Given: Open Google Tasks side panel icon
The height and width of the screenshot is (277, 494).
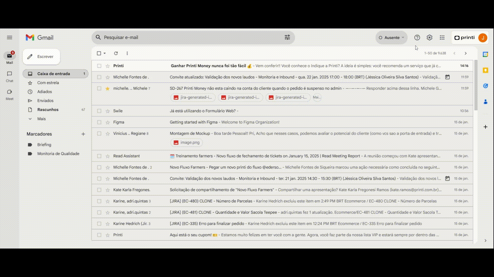Looking at the screenshot, I should (x=485, y=86).
